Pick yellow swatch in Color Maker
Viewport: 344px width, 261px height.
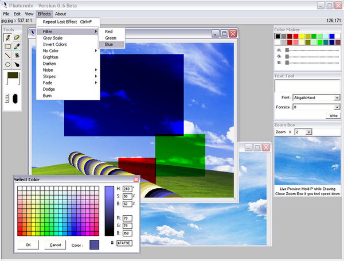302,36
